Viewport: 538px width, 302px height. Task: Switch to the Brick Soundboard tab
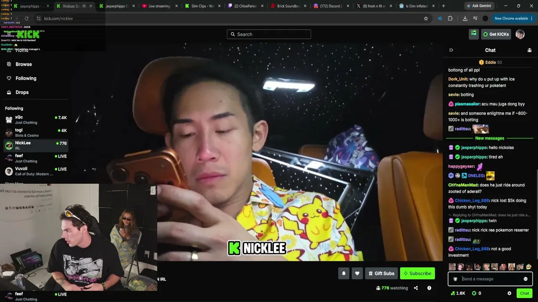pos(288,6)
